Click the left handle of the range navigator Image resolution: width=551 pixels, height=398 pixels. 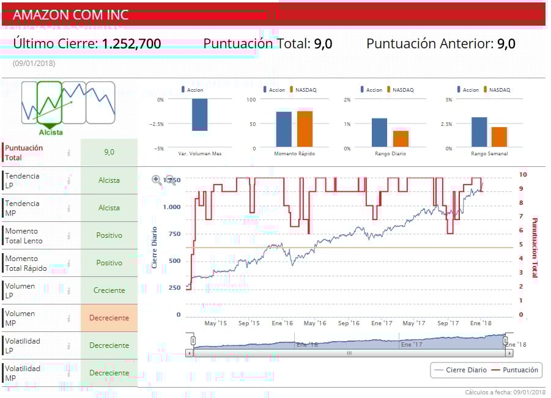[x=193, y=341]
